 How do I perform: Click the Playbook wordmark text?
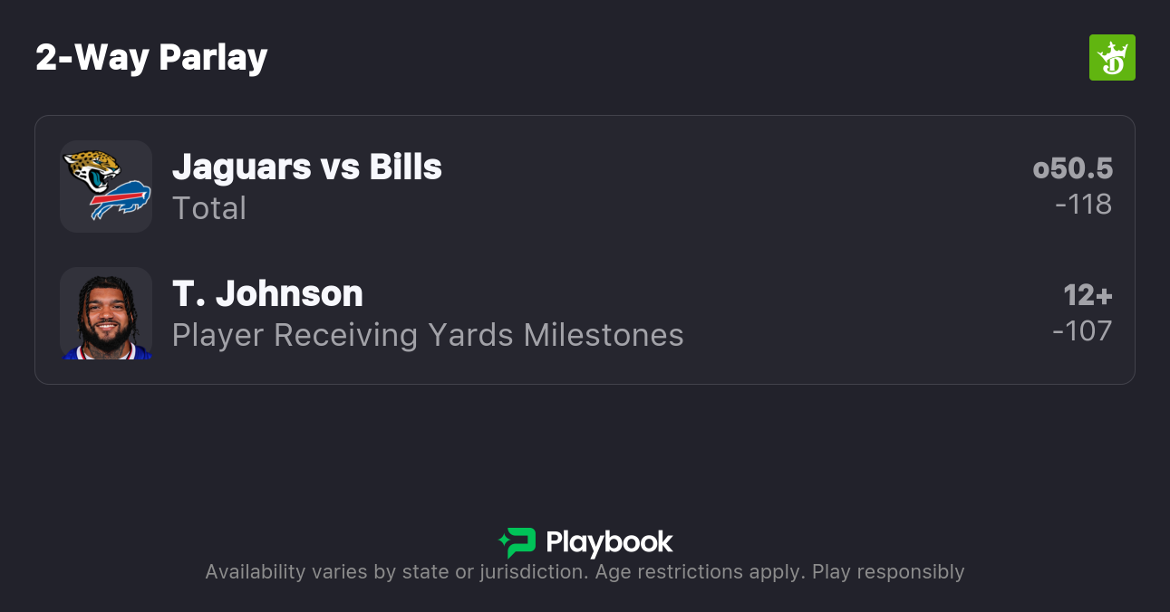tap(609, 542)
